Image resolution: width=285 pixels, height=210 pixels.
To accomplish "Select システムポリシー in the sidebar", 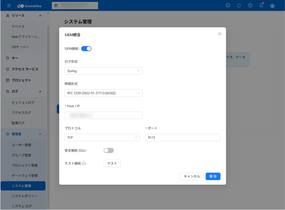I will pyautogui.click(x=24, y=196).
